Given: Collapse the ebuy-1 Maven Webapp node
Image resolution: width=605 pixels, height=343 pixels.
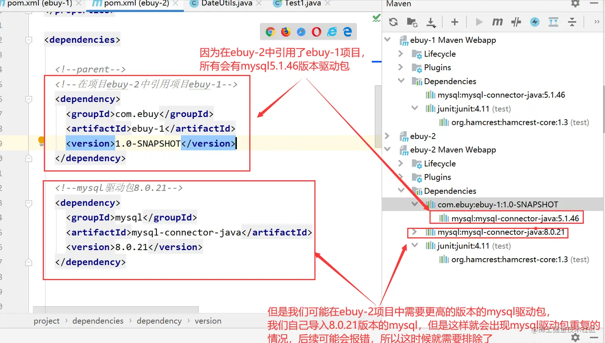Looking at the screenshot, I should coord(387,40).
